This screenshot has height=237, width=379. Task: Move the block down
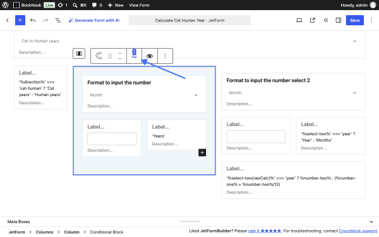(x=120, y=59)
